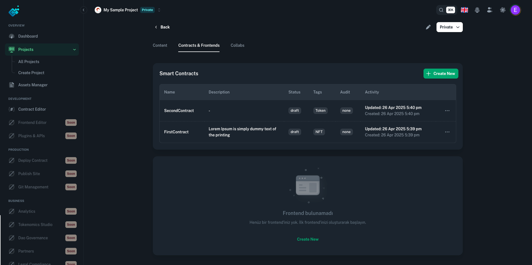532x265 pixels.
Task: Collapse the sidebar with the arrow button
Action: coord(84,10)
